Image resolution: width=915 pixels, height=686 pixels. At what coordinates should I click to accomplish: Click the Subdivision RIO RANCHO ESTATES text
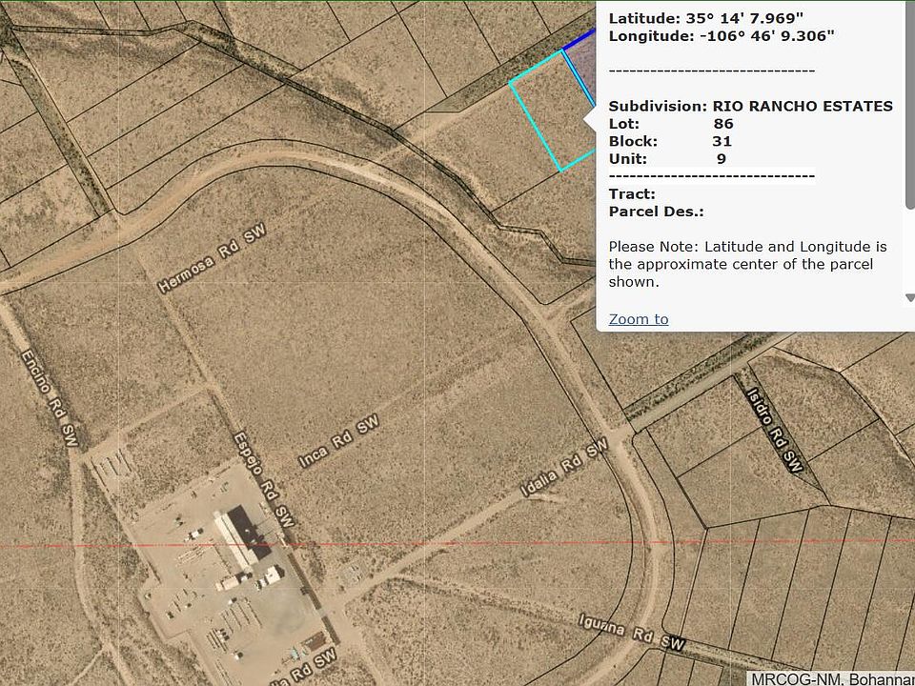[750, 106]
